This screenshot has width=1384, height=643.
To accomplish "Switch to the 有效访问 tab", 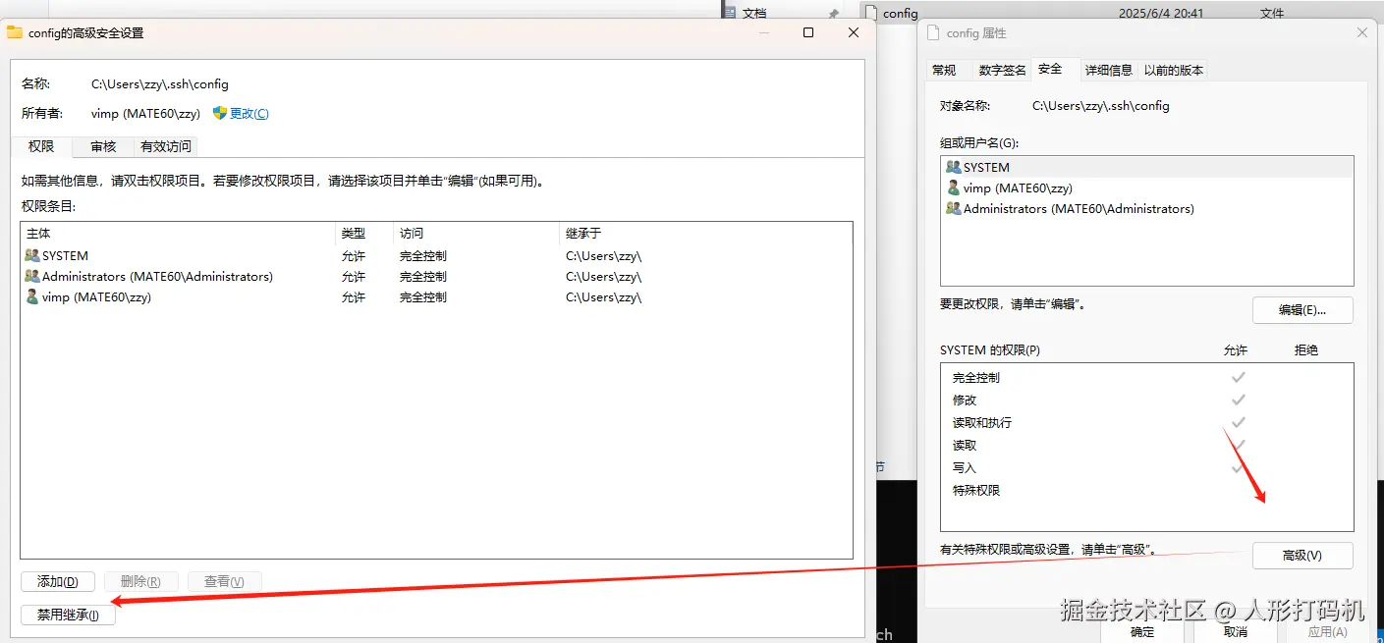I will tap(166, 146).
